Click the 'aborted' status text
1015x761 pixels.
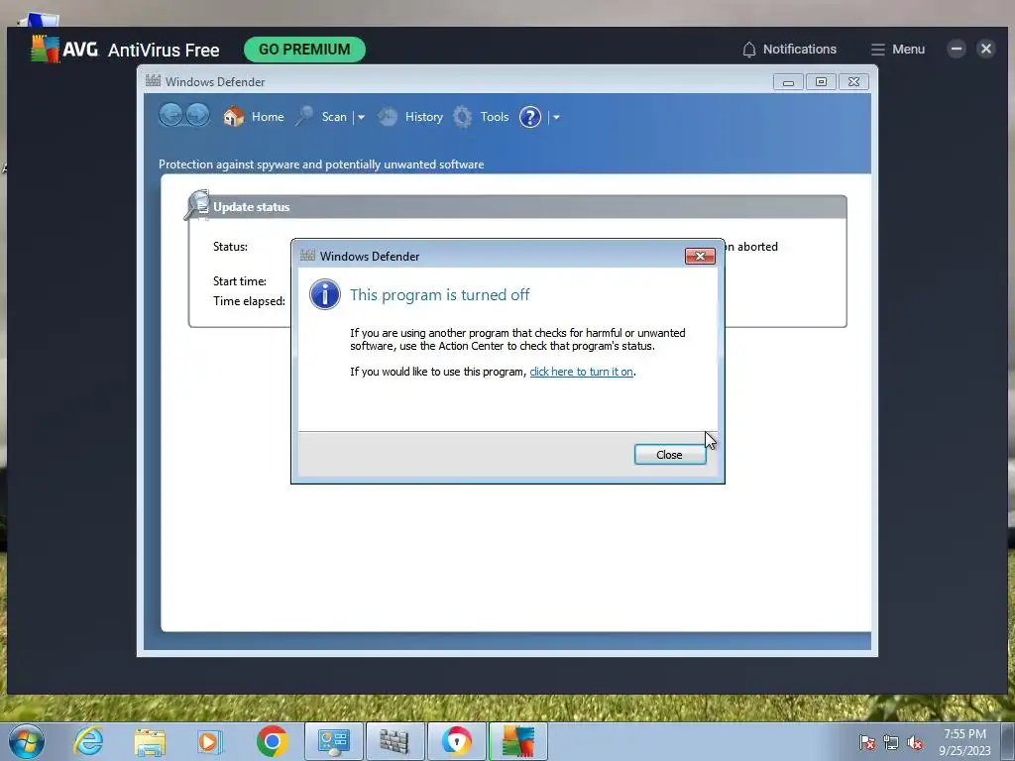click(x=757, y=247)
